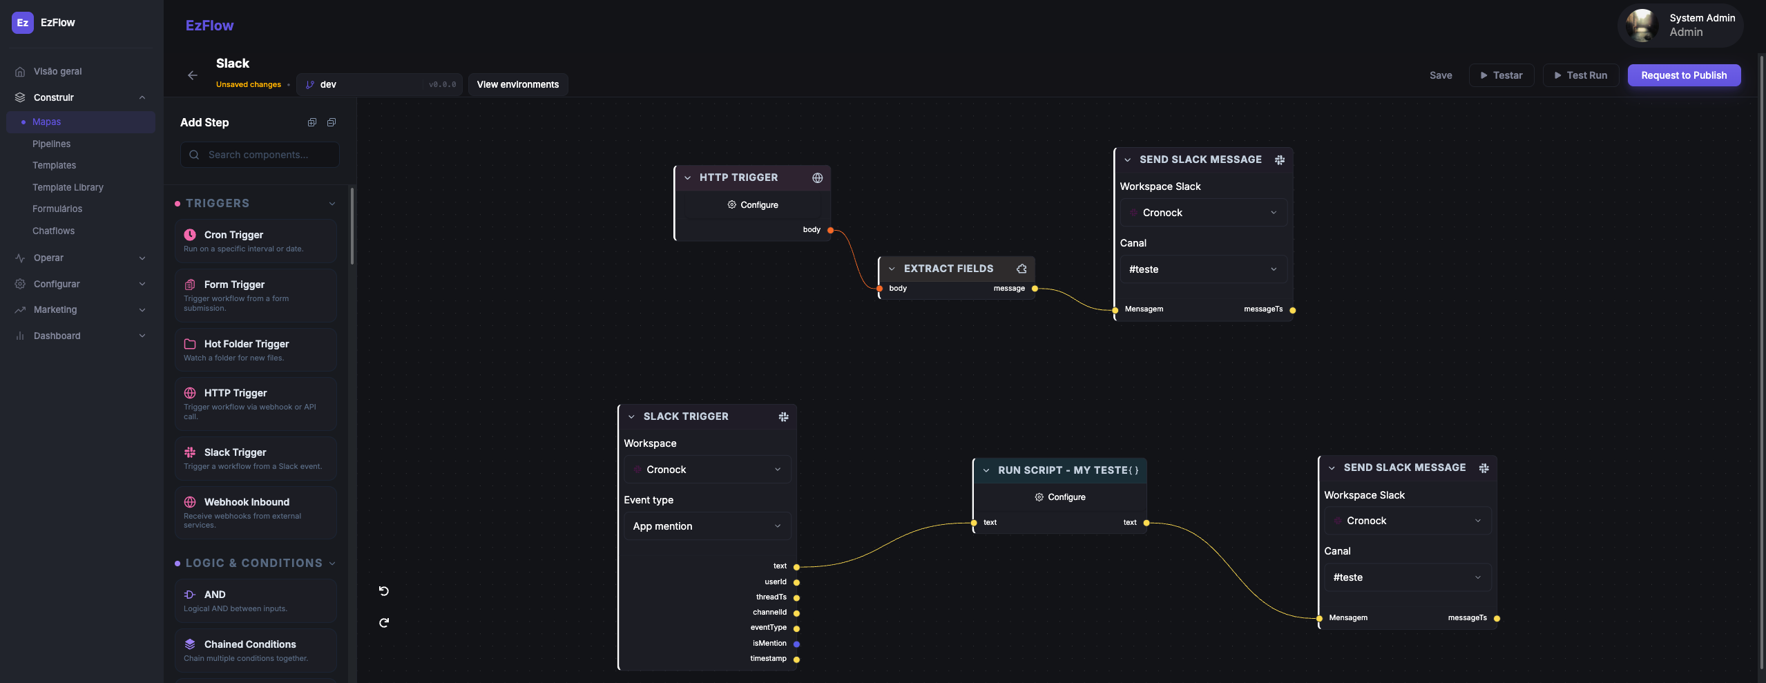Expand the Operar sidebar section
Screen dimensions: 1766x683
pos(142,258)
